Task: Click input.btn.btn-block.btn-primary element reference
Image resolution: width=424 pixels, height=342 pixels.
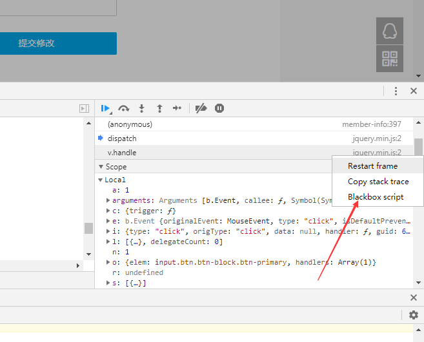Action: [x=220, y=262]
